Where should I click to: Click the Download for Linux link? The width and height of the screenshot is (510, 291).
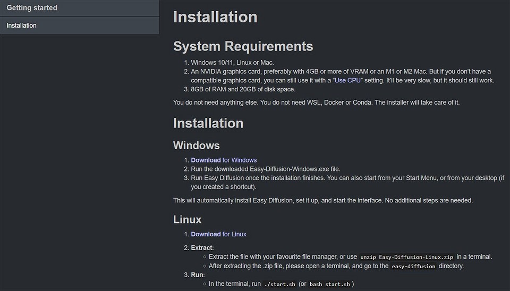pyautogui.click(x=218, y=234)
